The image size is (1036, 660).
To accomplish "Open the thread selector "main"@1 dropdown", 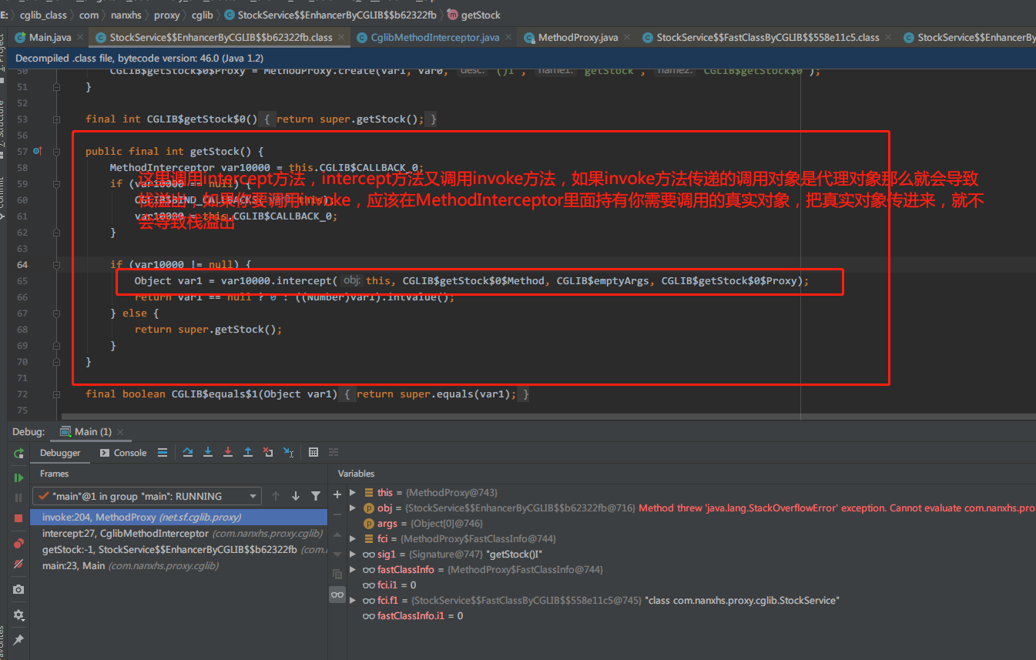I will click(146, 496).
